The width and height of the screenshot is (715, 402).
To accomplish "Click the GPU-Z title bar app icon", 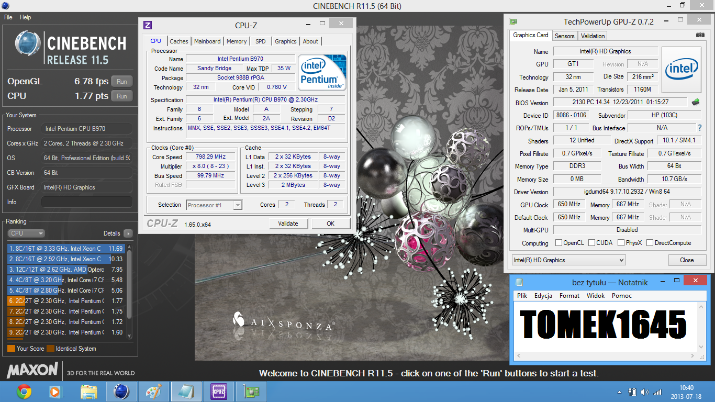I will click(x=513, y=21).
